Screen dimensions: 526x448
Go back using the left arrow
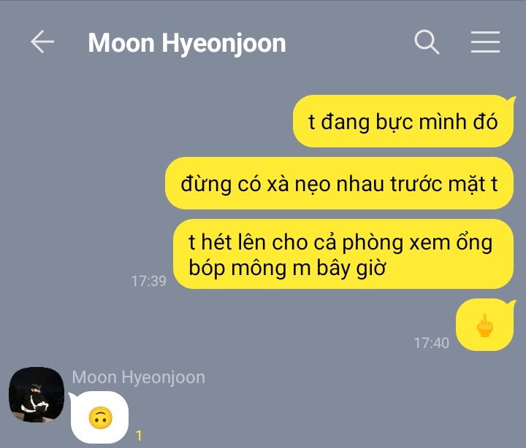(42, 42)
